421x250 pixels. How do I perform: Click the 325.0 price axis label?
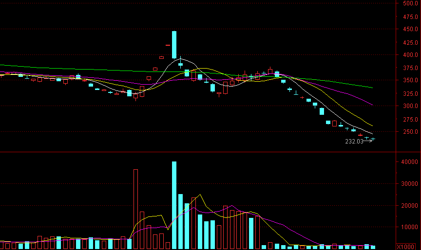click(410, 93)
